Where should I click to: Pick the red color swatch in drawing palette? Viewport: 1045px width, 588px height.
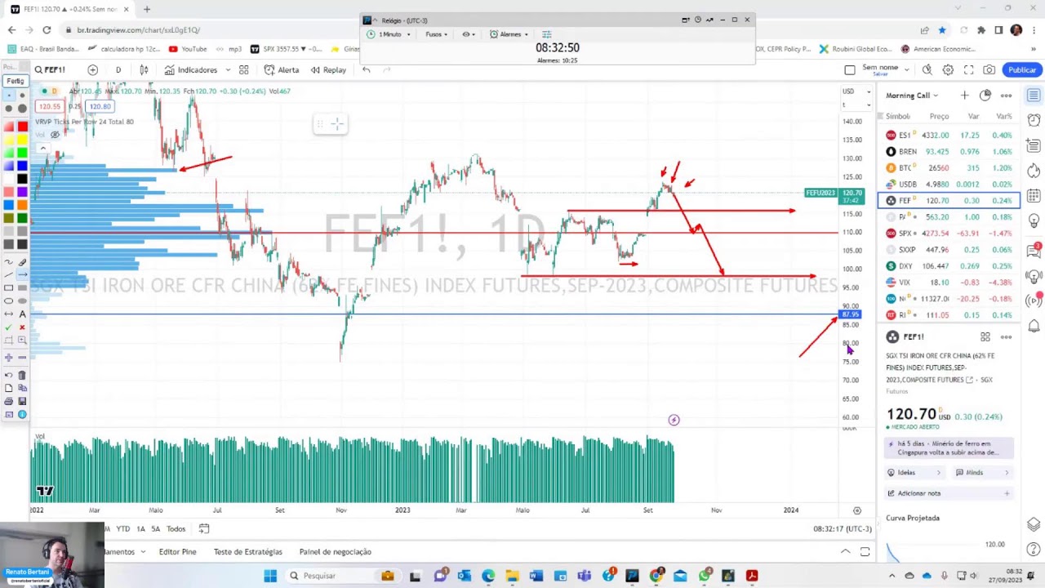22,126
